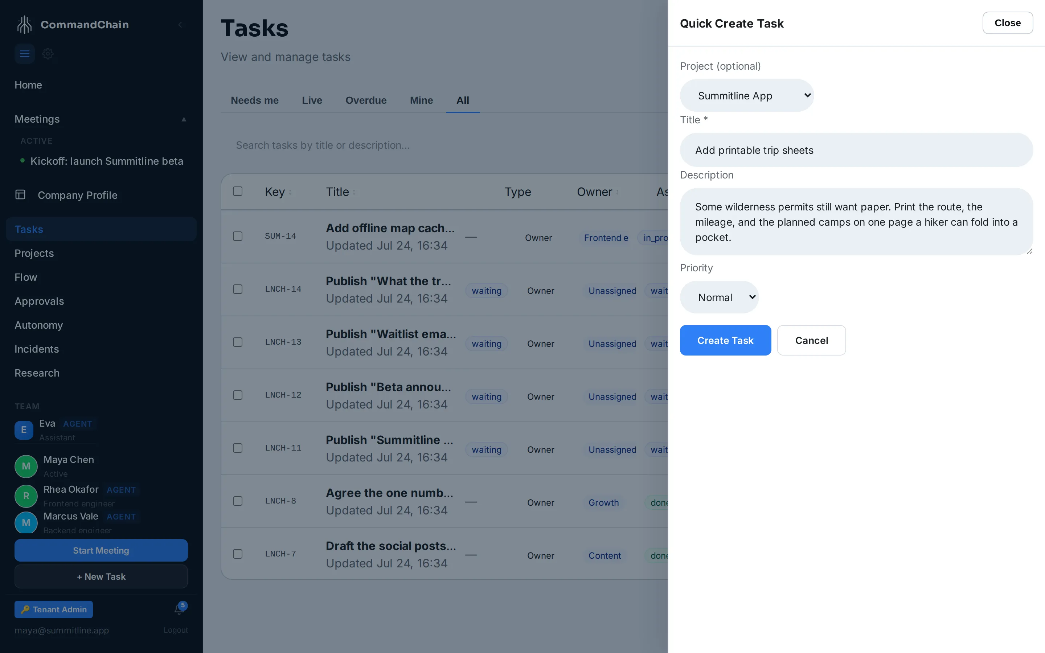Screen dimensions: 1045x653
Task: Click the Tenant Admin badge
Action: (54, 609)
